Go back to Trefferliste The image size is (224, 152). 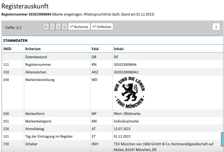point(102,27)
